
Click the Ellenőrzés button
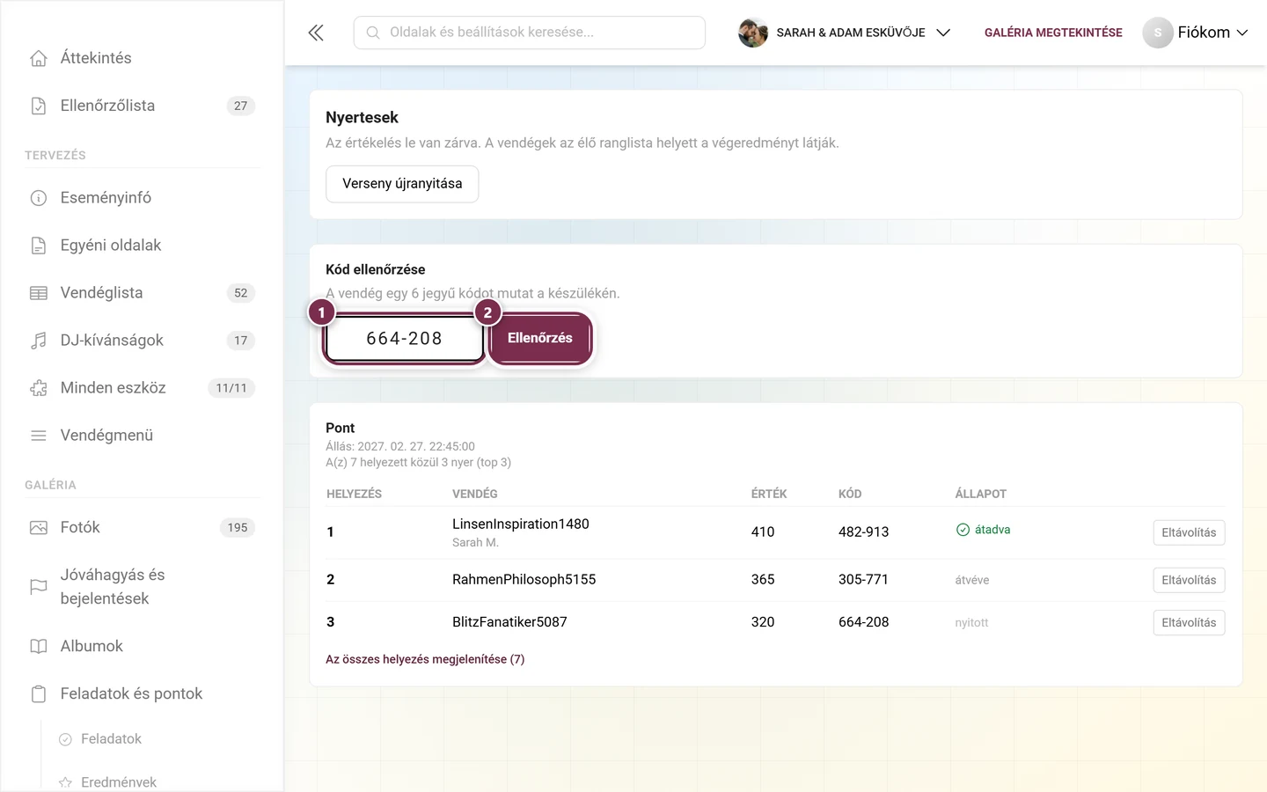coord(540,338)
